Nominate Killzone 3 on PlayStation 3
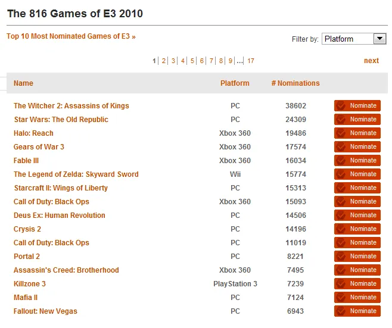392x328 pixels. [x=357, y=284]
